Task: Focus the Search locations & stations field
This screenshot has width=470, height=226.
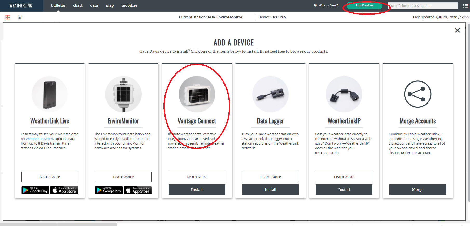Action: 422,6
